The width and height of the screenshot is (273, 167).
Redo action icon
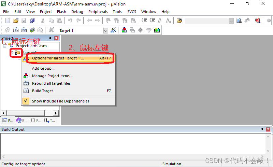point(78,20)
